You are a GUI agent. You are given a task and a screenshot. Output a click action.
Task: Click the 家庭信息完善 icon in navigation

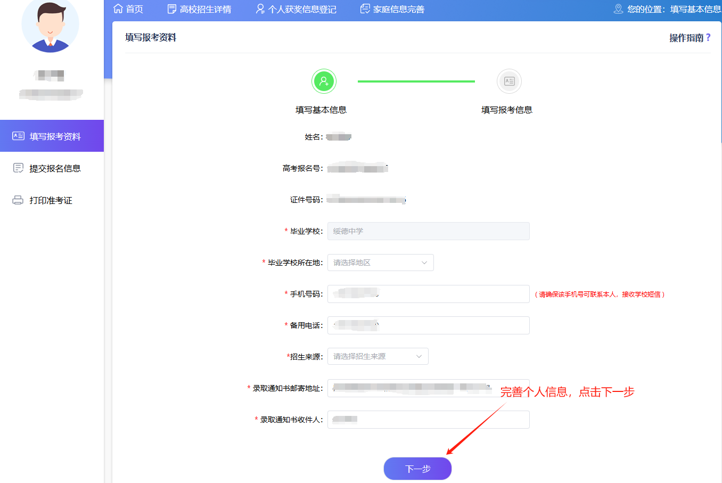(x=365, y=9)
